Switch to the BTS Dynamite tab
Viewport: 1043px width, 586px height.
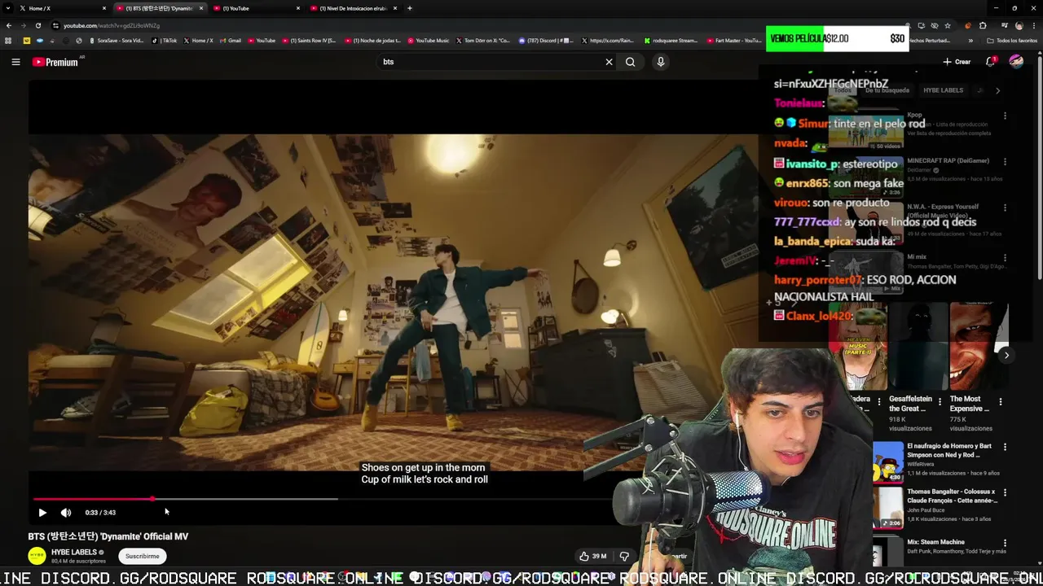click(x=159, y=8)
